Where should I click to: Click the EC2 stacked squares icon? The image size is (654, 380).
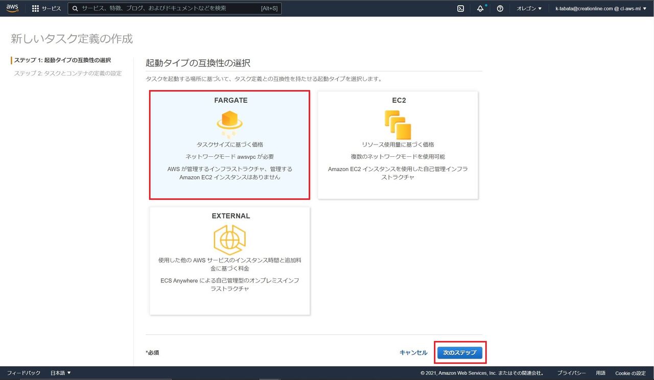(398, 125)
